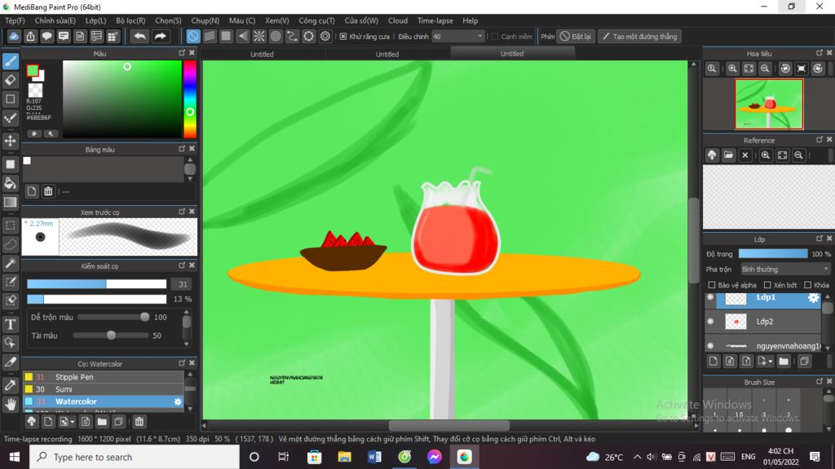Open the Cửa sổ(W) menu
Screen dimensions: 835x469
(x=361, y=20)
